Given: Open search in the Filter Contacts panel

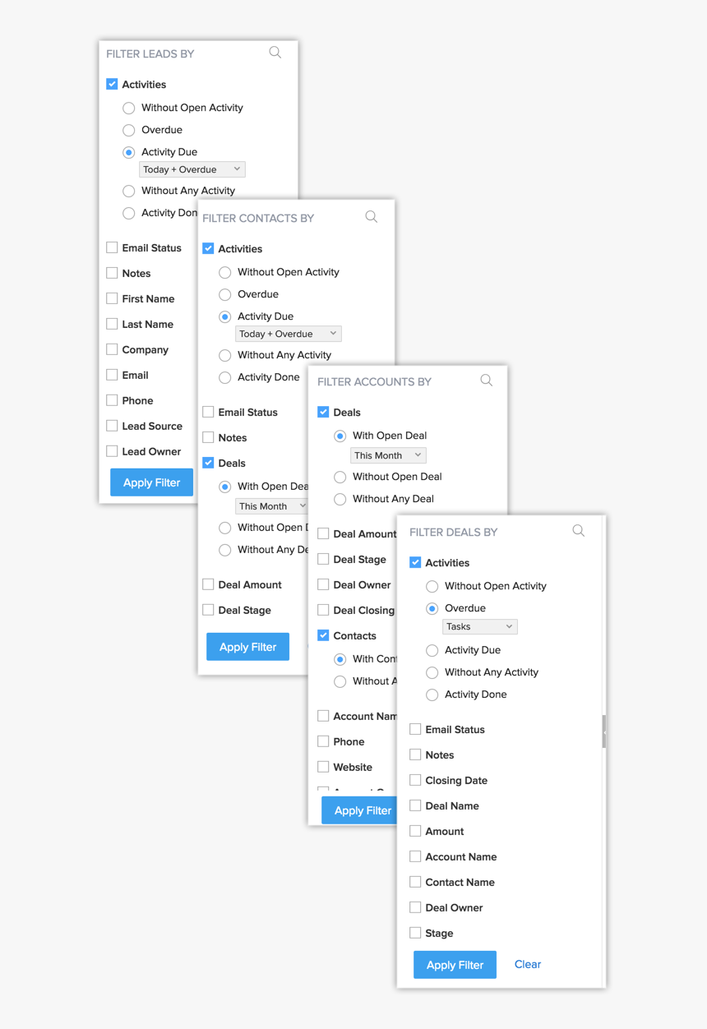Looking at the screenshot, I should 371,216.
